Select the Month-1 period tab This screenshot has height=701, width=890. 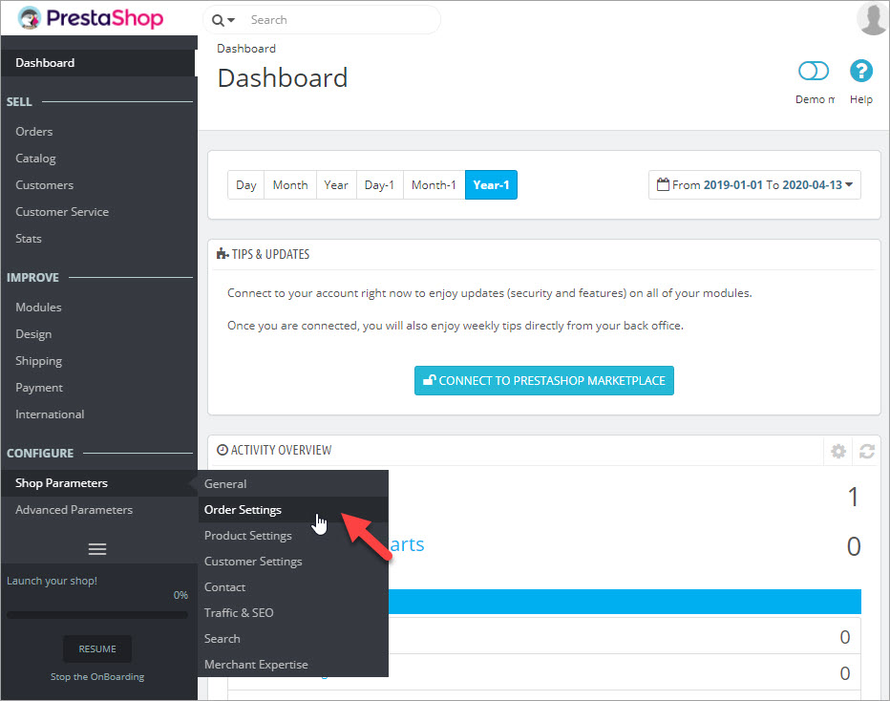434,185
